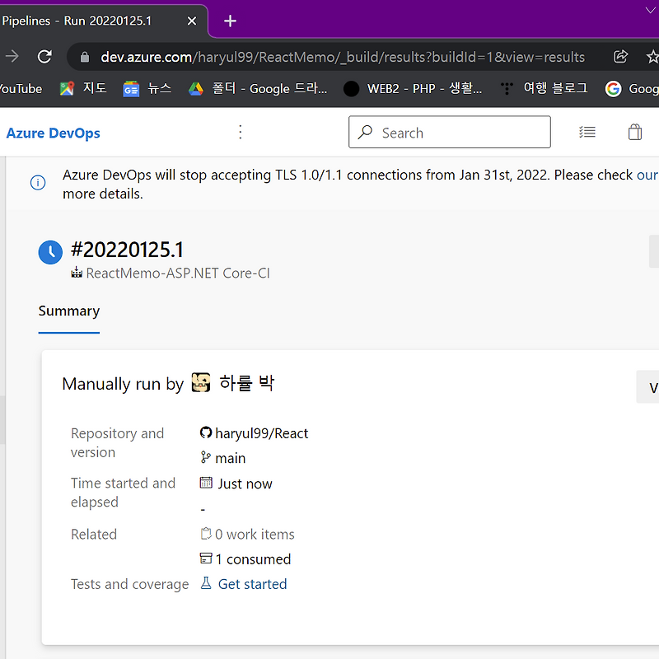Image resolution: width=659 pixels, height=659 pixels.
Task: Click the 하률 박 user avatar
Action: (201, 383)
